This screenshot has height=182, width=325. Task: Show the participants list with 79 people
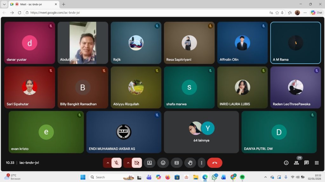point(296,163)
